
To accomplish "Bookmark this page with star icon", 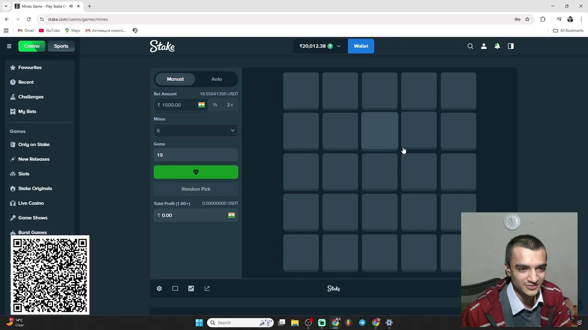I will (527, 19).
